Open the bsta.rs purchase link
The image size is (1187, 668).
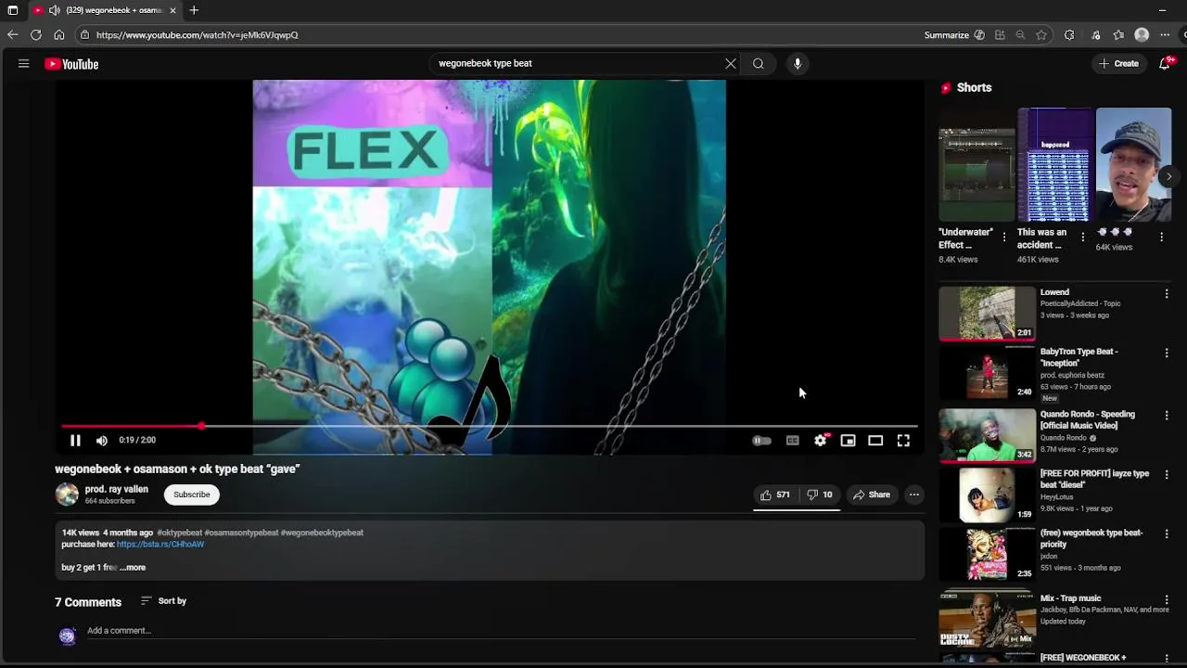pos(160,545)
